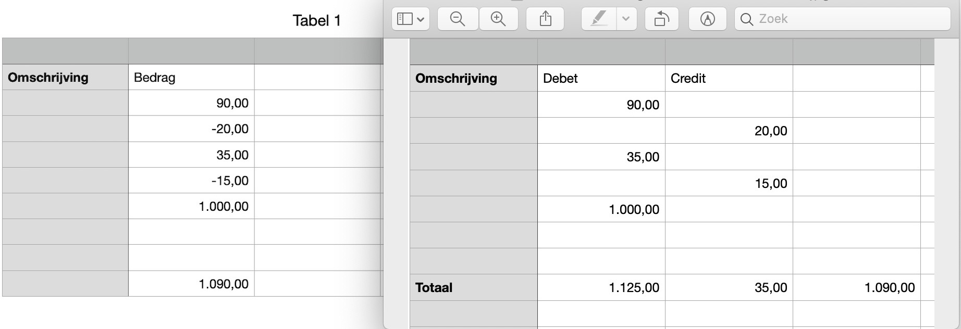961x329 pixels.
Task: Select the -20,00 amount cell
Action: pos(191,129)
